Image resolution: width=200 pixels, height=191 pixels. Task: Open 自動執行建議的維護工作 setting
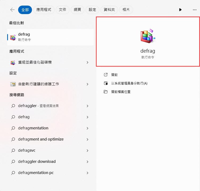[51, 84]
